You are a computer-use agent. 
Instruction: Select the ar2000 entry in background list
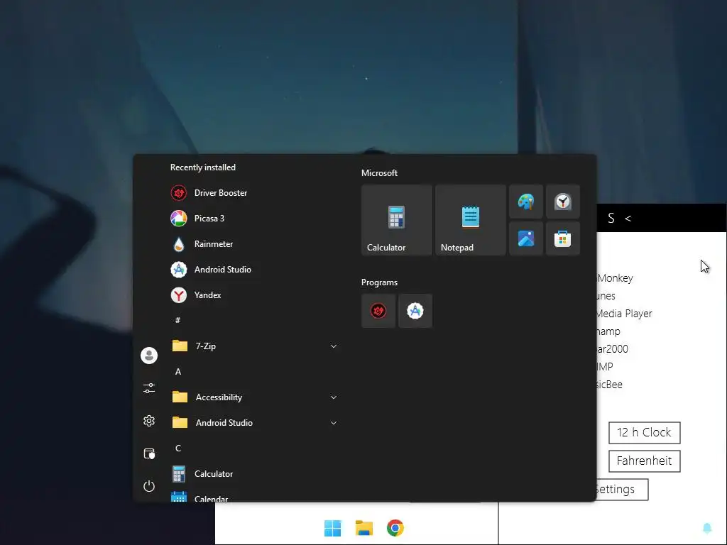tap(613, 349)
